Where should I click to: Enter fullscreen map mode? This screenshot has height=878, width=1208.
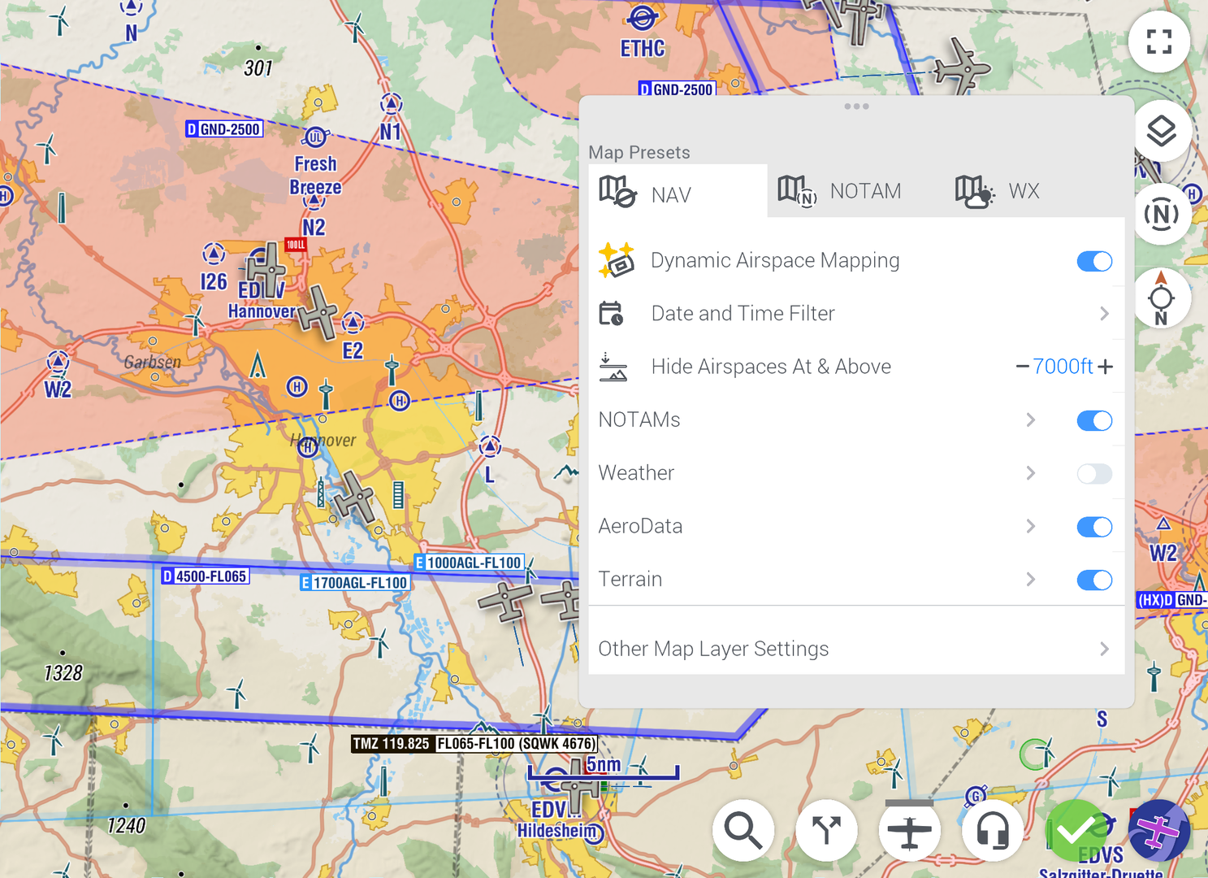pyautogui.click(x=1159, y=41)
